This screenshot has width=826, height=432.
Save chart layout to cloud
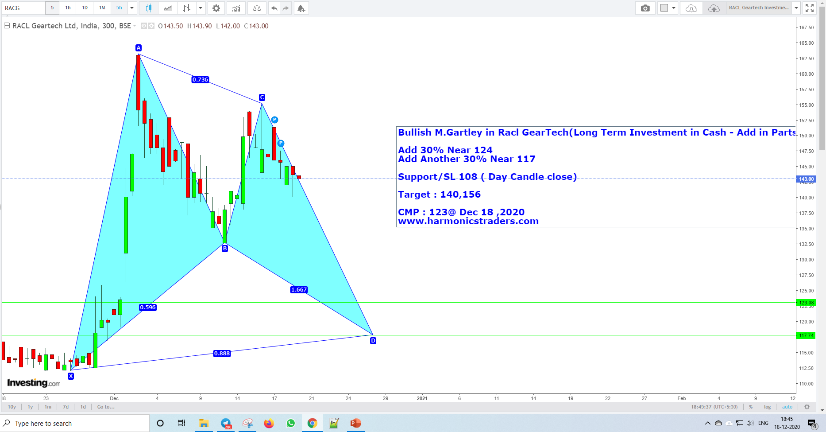tap(714, 8)
